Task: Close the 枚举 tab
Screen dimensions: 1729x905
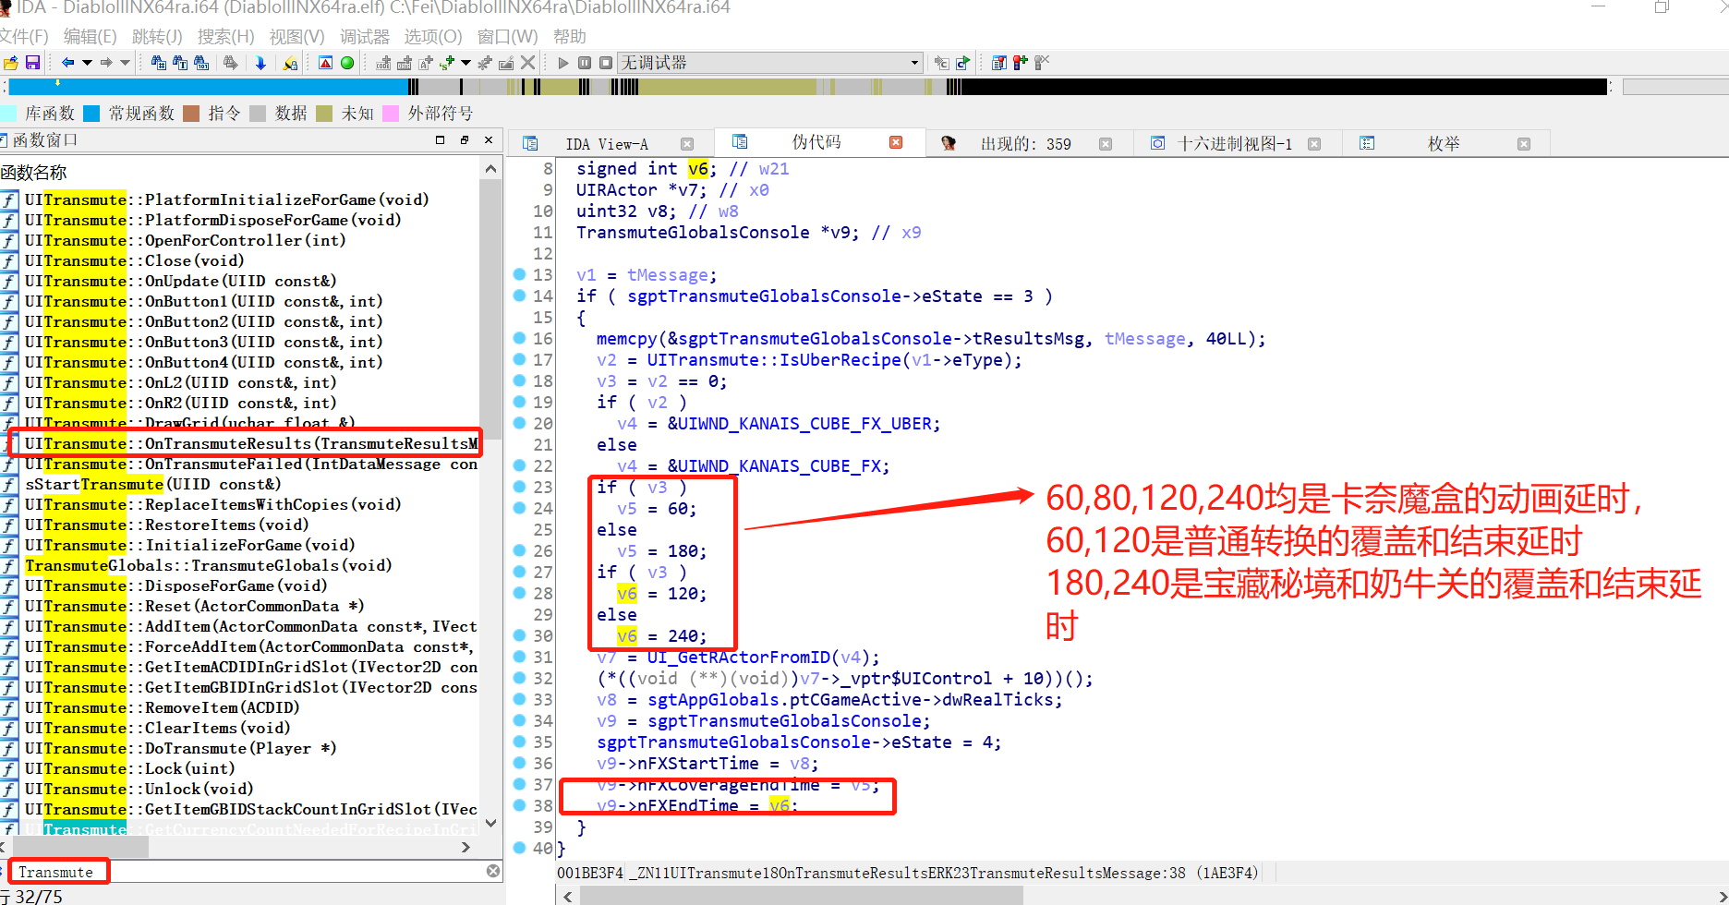Action: 1524,144
